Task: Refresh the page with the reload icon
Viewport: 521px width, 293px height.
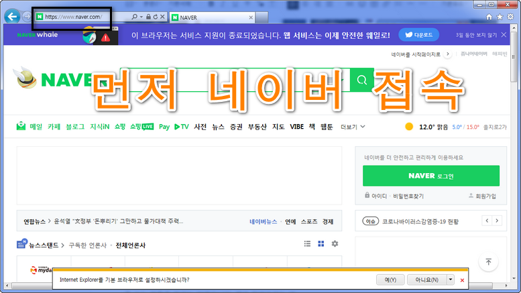Action: [x=155, y=17]
